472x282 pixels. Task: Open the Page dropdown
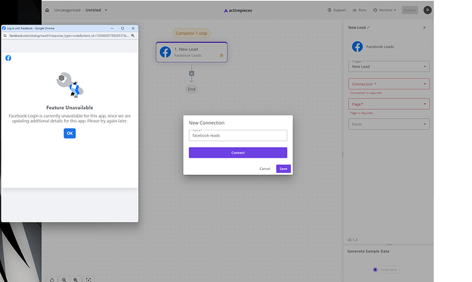389,104
